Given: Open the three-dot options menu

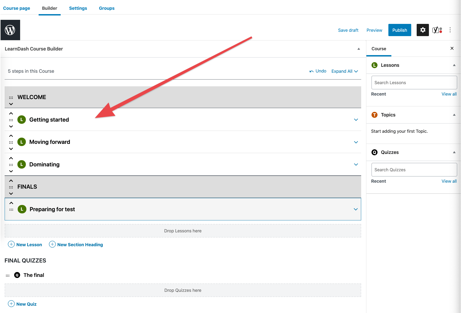Looking at the screenshot, I should [x=450, y=30].
